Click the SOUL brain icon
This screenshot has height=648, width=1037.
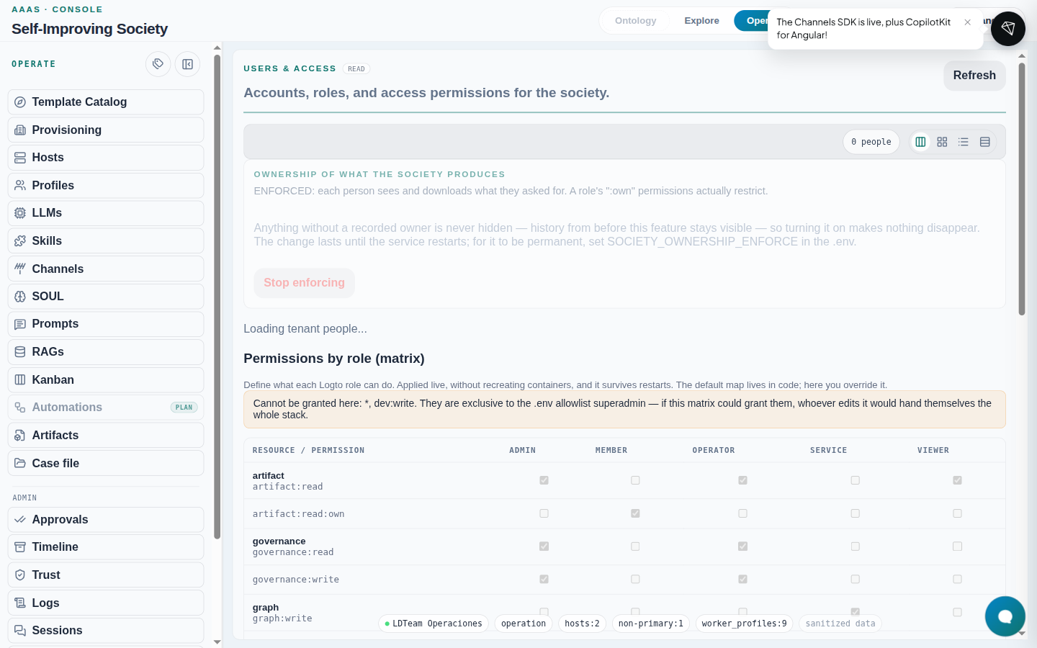tap(20, 297)
